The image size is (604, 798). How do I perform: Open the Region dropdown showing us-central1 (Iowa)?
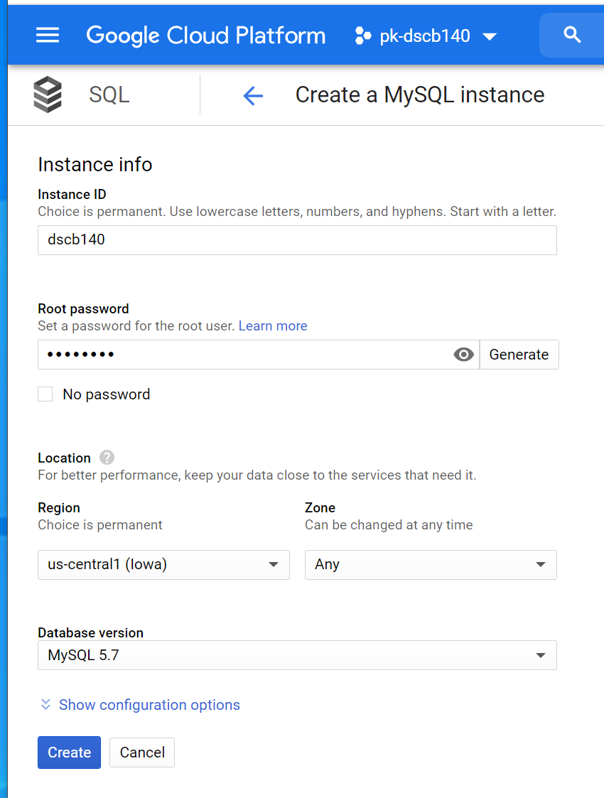tap(163, 565)
